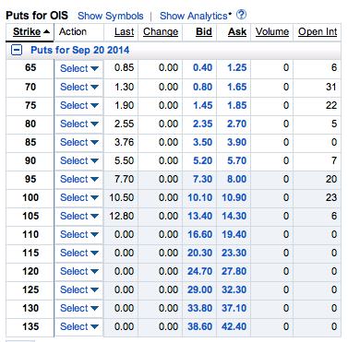Sort by the Strike column header

[x=27, y=31]
